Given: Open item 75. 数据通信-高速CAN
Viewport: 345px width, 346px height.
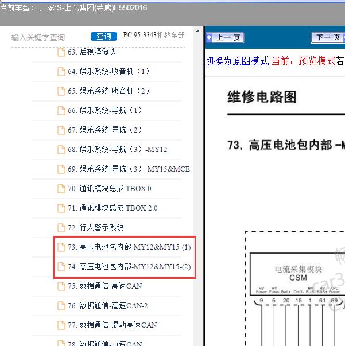Looking at the screenshot, I should [x=105, y=286].
